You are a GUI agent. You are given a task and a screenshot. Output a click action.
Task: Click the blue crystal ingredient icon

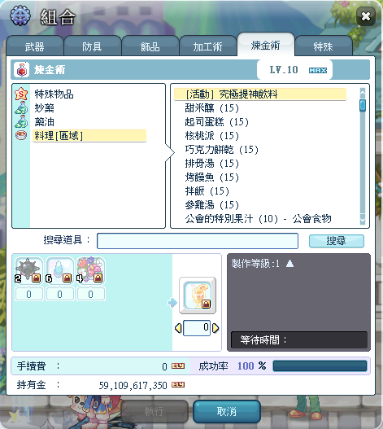[59, 270]
